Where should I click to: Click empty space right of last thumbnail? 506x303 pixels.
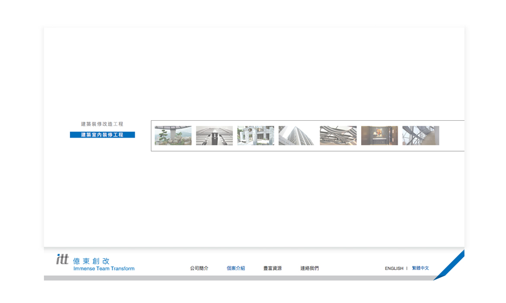pos(452,135)
